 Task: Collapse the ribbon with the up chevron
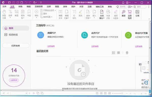[149, 19]
